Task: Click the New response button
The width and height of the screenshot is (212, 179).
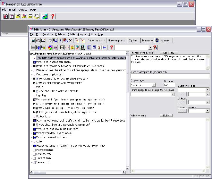Action: pos(117,40)
